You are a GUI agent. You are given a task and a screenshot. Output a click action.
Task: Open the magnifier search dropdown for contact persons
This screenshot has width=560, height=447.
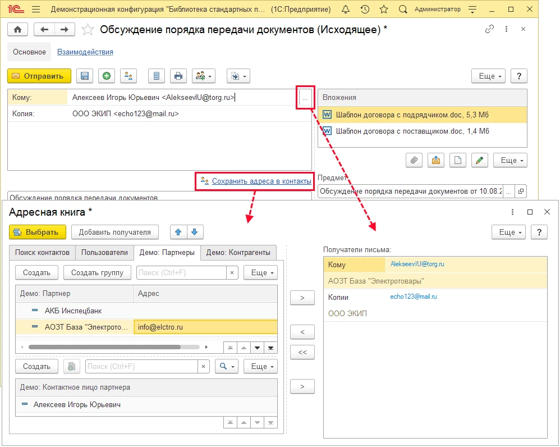pos(226,367)
